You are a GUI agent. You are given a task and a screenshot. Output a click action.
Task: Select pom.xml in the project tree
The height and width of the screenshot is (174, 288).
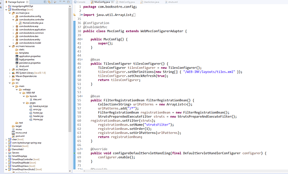click(20, 136)
